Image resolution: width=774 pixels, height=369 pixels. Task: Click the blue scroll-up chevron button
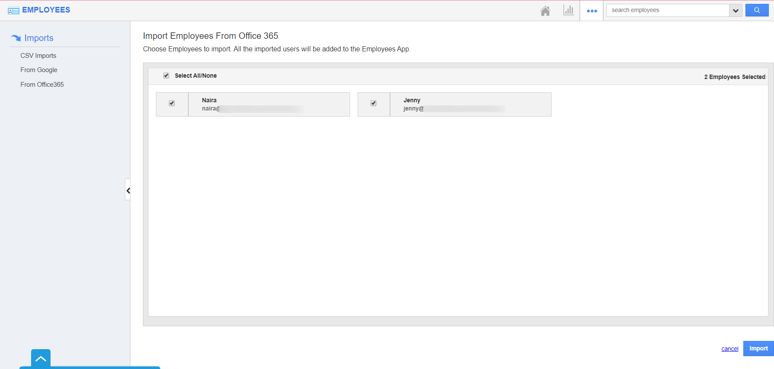coord(41,359)
